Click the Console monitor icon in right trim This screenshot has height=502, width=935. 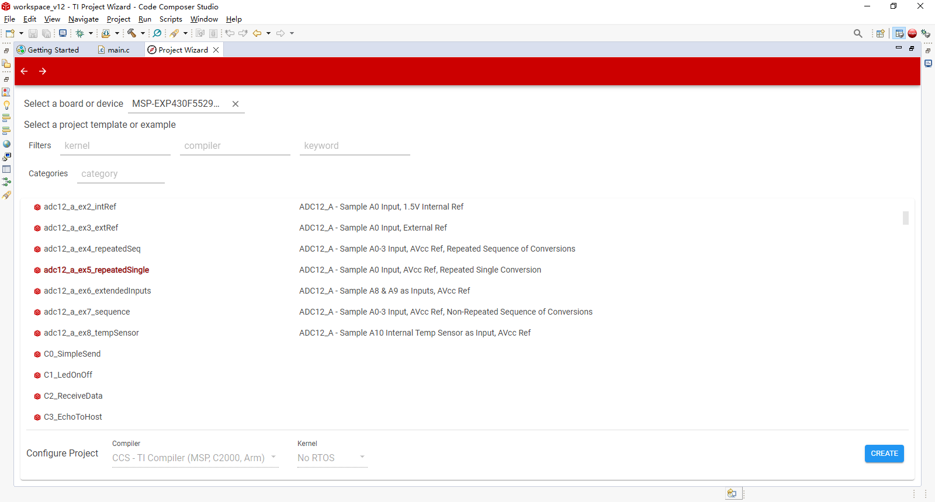pos(928,64)
